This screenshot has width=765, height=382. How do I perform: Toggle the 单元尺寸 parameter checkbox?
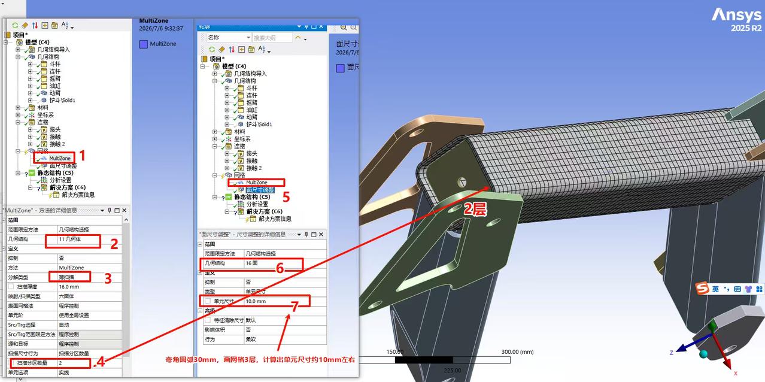[208, 301]
